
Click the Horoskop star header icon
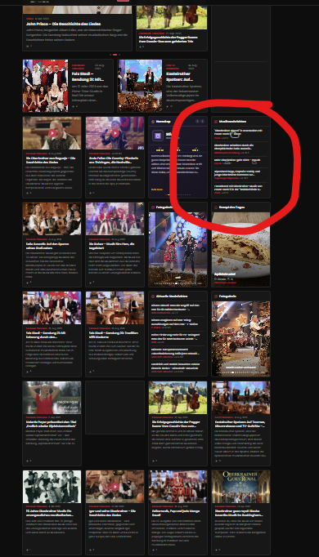click(x=153, y=122)
